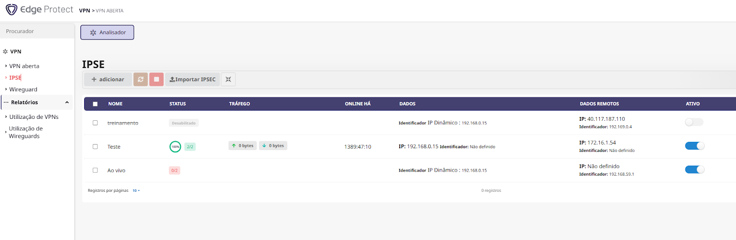Click the adicionar button
Viewport: 736px width, 240px height.
coord(108,79)
